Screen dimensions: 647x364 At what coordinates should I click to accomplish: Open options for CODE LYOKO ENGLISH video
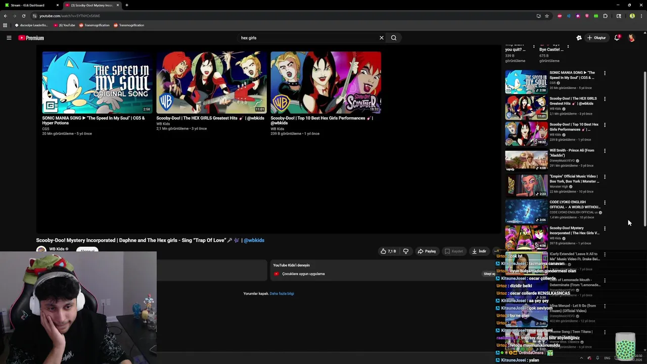[605, 203]
